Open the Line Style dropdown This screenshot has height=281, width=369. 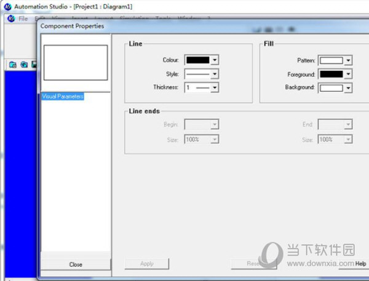tap(215, 74)
